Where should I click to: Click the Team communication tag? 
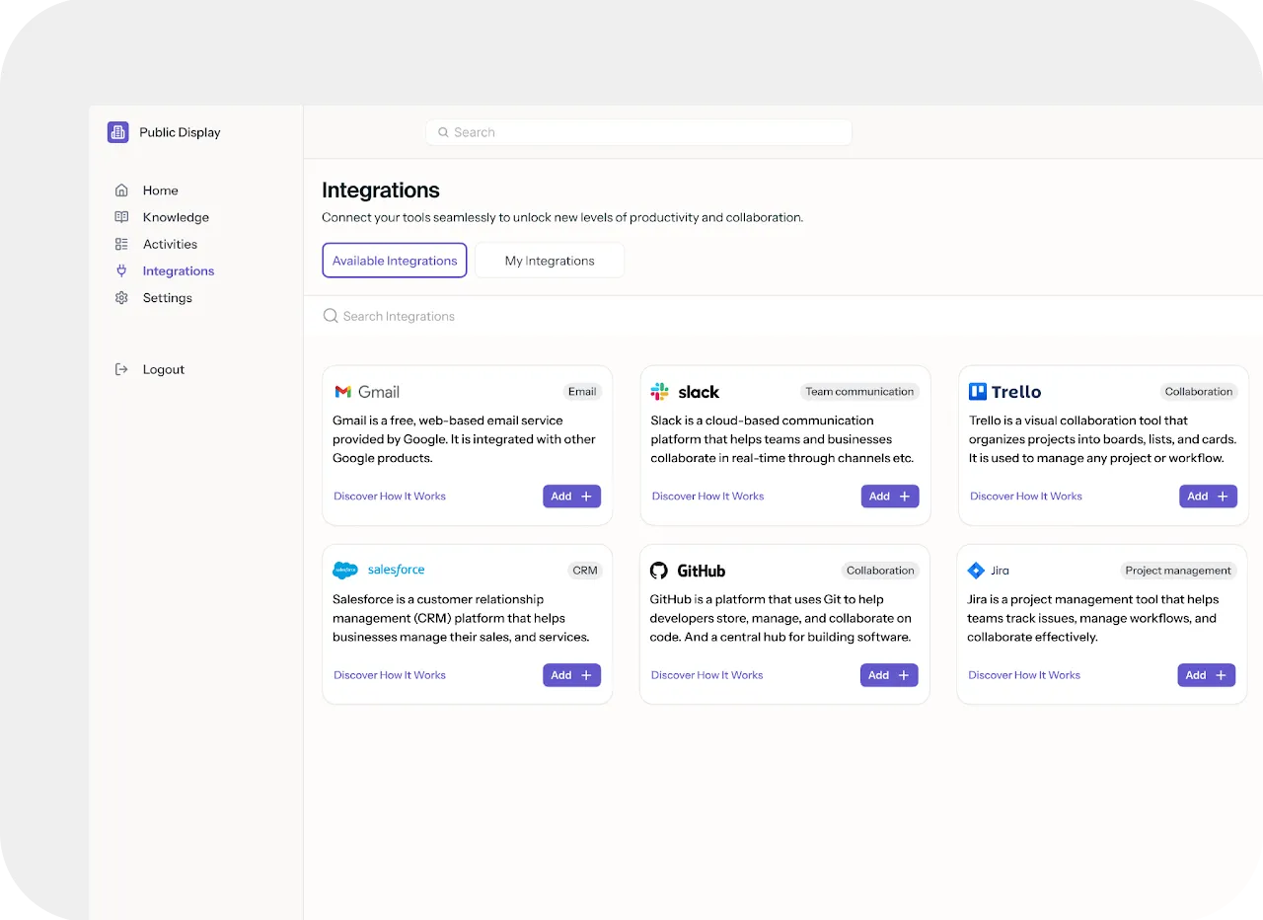[x=859, y=392]
